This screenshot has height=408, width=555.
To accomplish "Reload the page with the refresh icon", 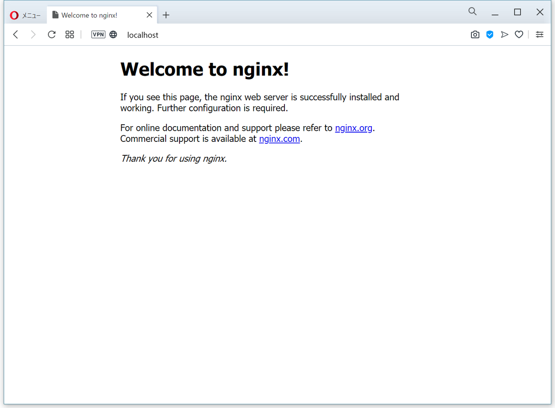I will coord(52,35).
